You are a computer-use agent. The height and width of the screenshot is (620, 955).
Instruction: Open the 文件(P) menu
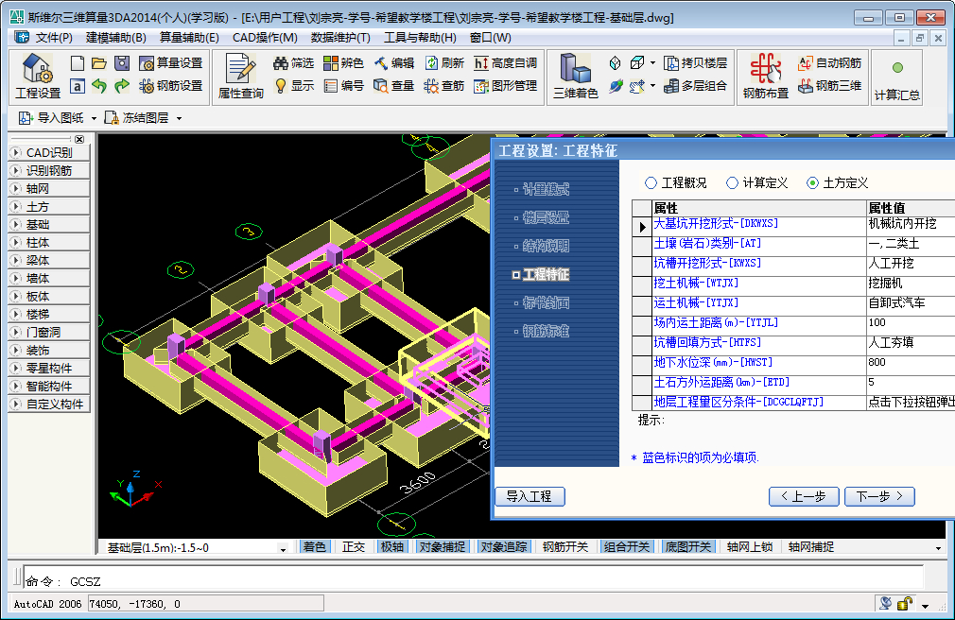(x=53, y=38)
